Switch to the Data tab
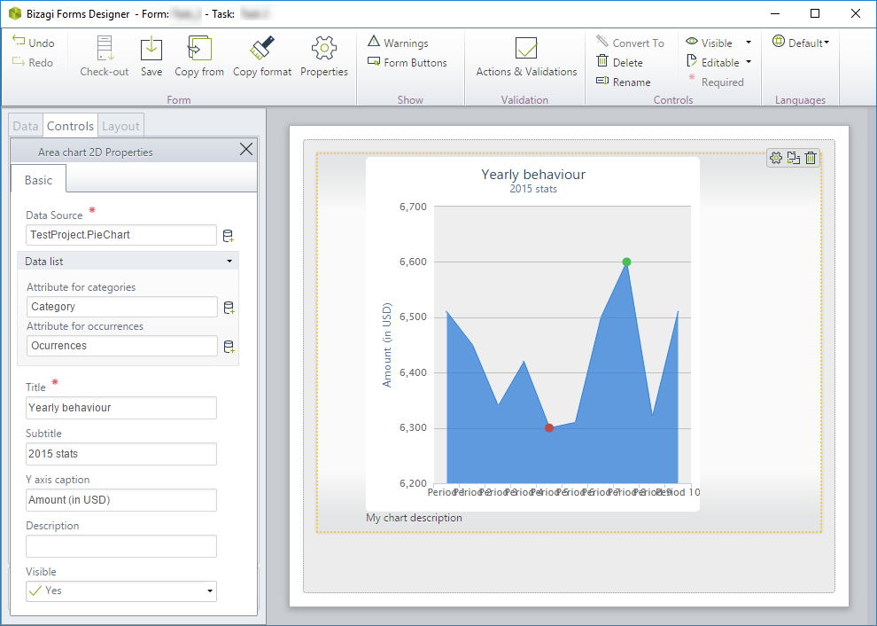This screenshot has height=626, width=877. coord(25,126)
